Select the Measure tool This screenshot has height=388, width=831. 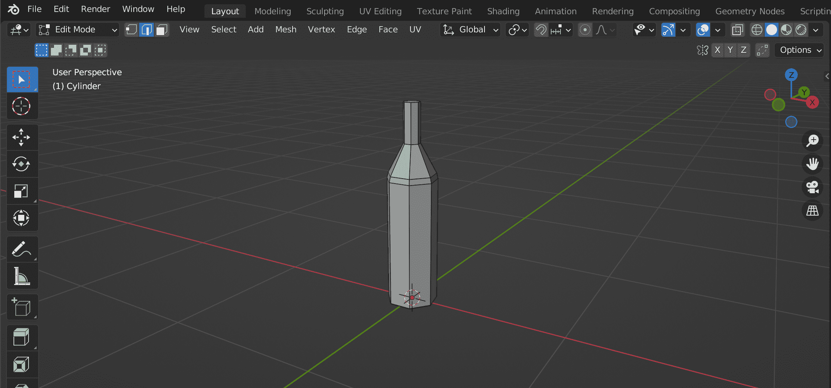(22, 276)
